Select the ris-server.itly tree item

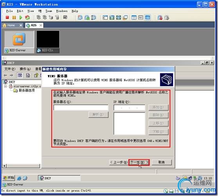pyautogui.click(x=27, y=86)
